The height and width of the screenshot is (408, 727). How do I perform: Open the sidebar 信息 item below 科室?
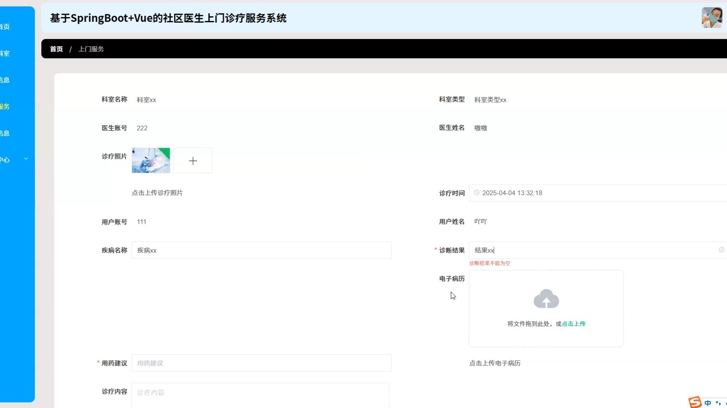tap(5, 80)
